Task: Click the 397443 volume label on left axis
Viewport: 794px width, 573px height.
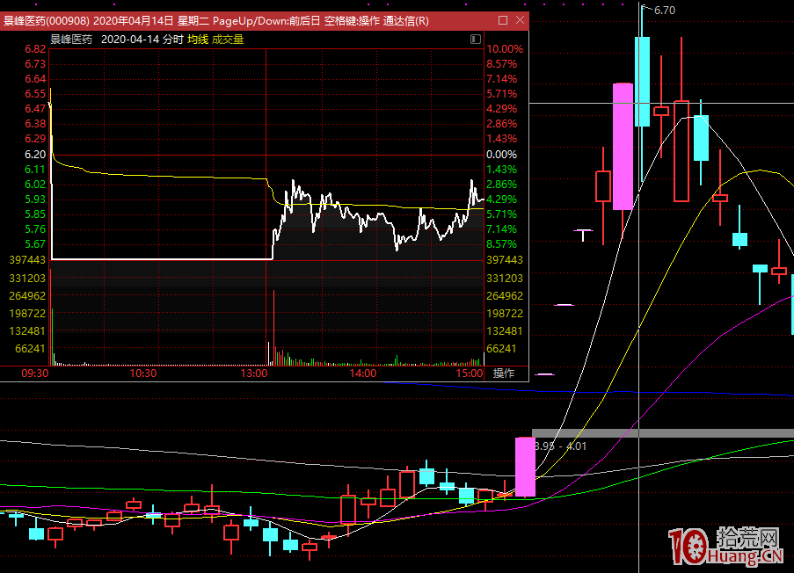Action: click(x=27, y=259)
